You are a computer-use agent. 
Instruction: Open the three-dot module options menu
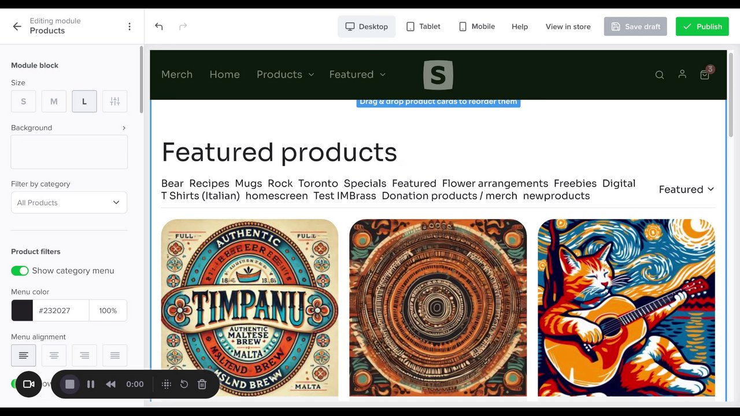pyautogui.click(x=129, y=26)
